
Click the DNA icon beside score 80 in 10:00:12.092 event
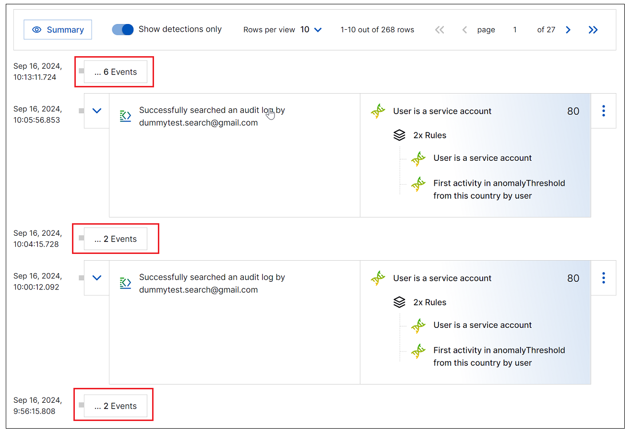click(x=378, y=278)
